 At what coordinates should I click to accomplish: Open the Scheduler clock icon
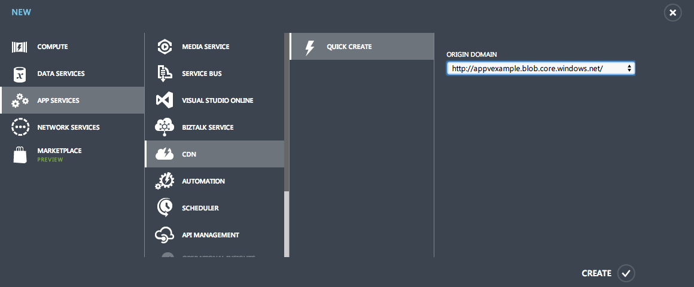165,208
